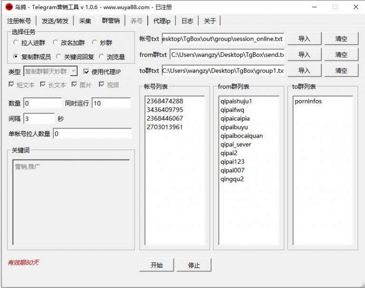Select qipai007 in from群列表
Viewport: 365px width, 288px height.
232,170
